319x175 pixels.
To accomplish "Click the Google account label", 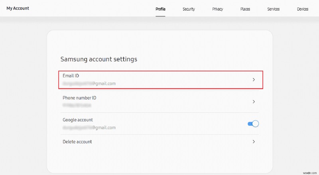I will click(78, 120).
